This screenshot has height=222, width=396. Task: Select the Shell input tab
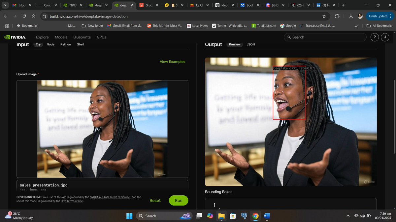81,44
